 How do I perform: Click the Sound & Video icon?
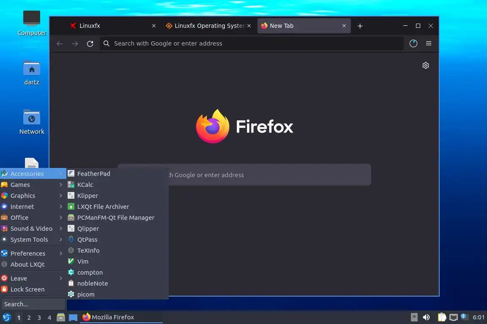[x=4, y=229]
